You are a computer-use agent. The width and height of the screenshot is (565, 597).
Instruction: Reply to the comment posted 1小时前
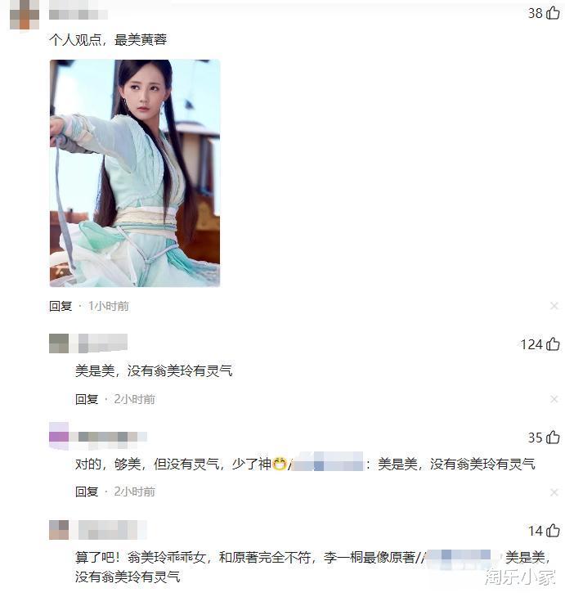61,306
